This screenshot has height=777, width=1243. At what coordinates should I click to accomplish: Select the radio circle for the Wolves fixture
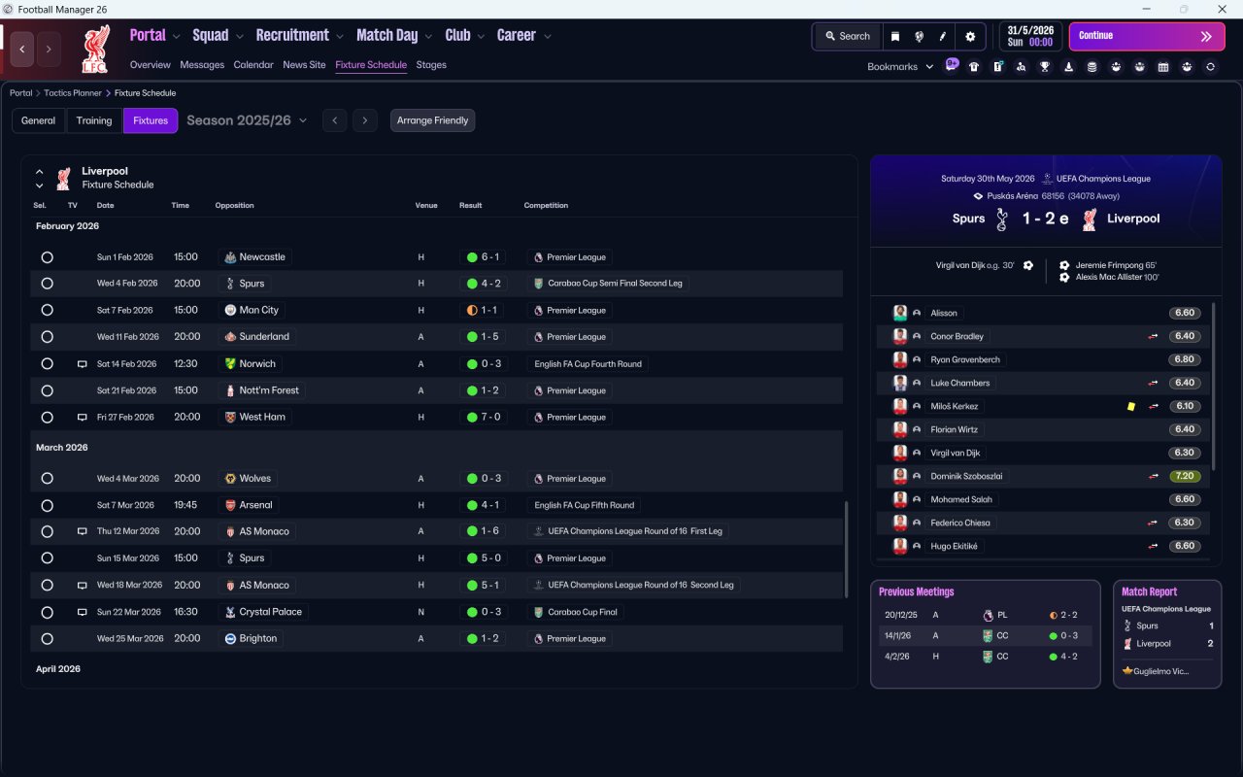click(x=47, y=479)
